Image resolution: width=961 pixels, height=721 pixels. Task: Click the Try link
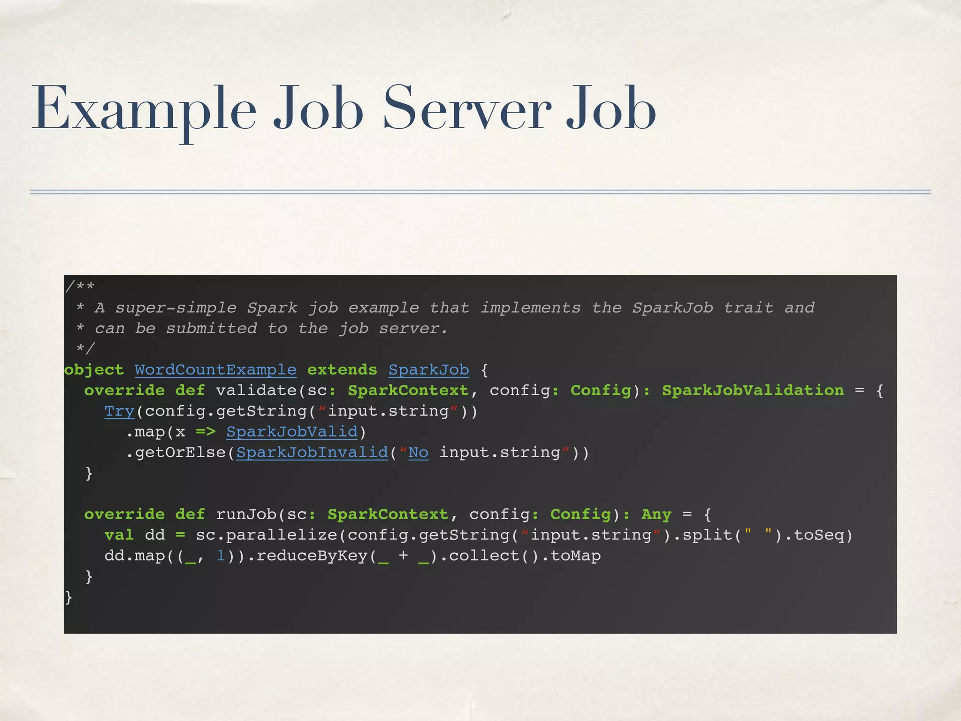(119, 411)
